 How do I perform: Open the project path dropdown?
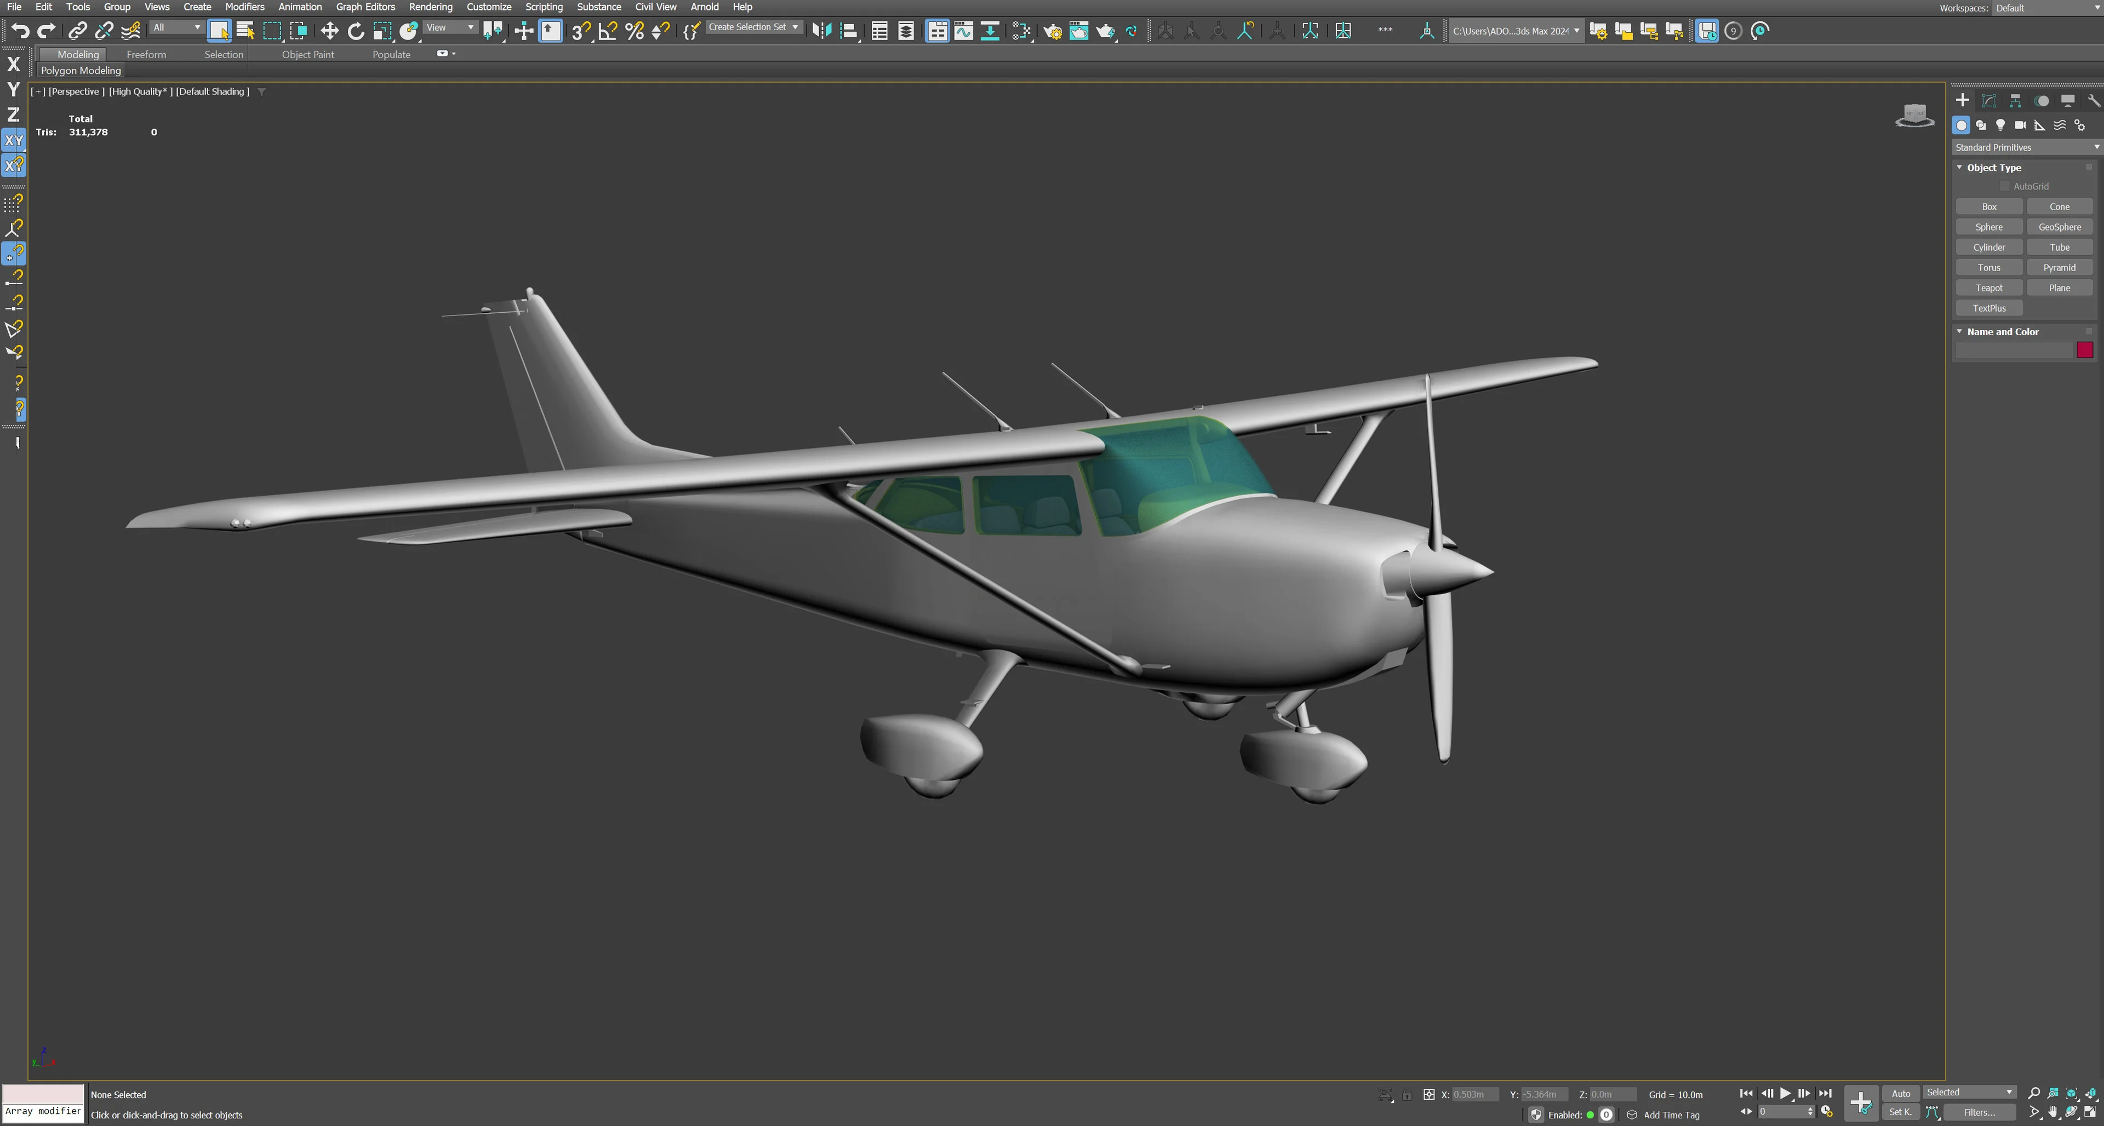click(x=1515, y=31)
